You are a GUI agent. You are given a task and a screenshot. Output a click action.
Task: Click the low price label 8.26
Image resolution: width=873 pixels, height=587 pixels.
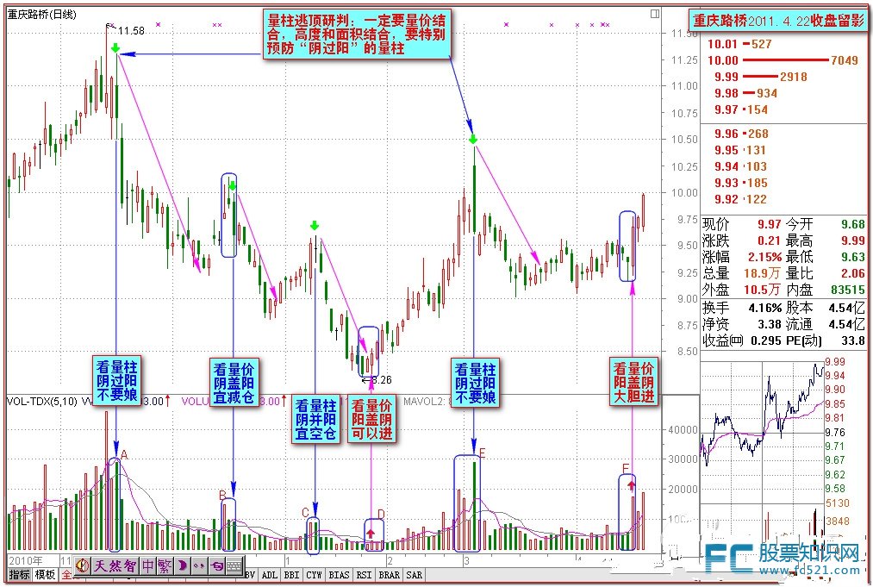click(x=382, y=380)
